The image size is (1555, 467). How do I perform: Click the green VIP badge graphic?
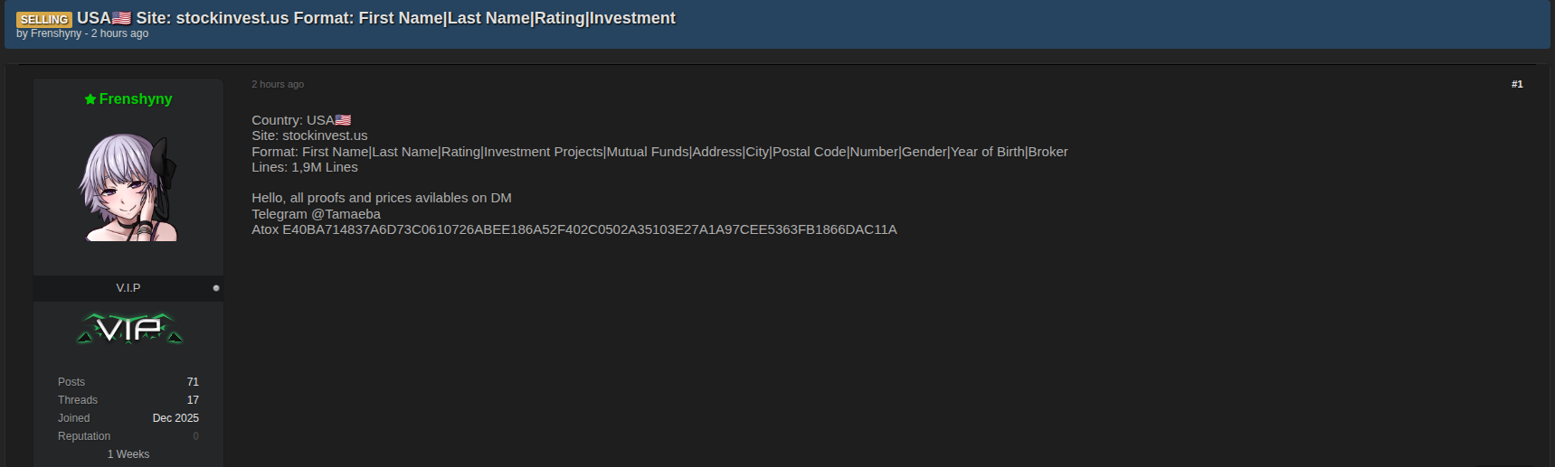(x=129, y=330)
